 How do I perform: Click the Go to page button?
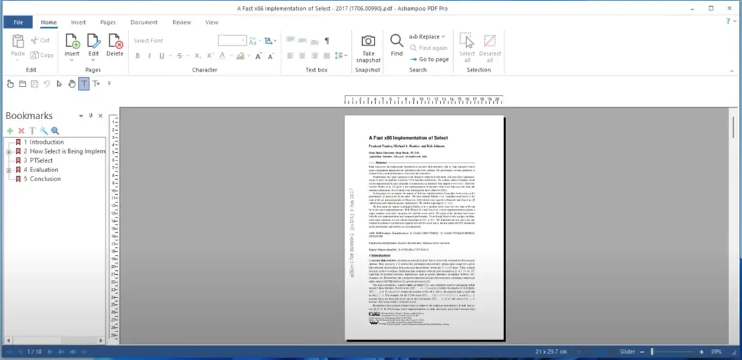(x=430, y=59)
